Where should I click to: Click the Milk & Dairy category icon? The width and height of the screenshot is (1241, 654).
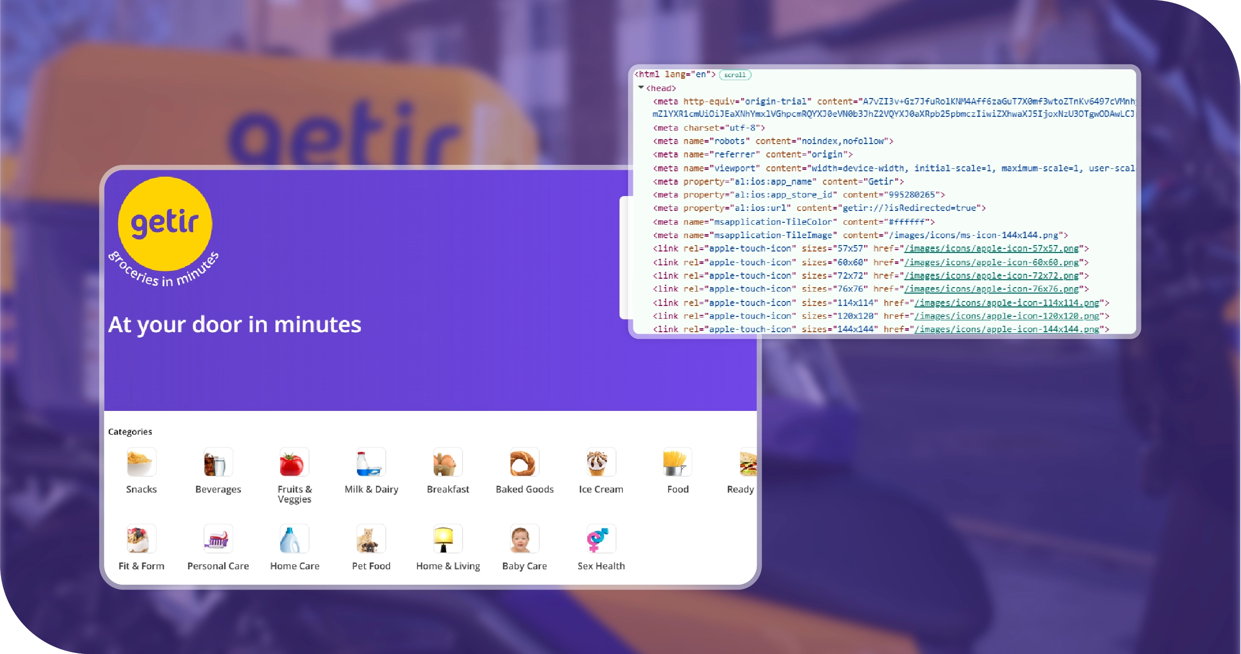point(371,462)
